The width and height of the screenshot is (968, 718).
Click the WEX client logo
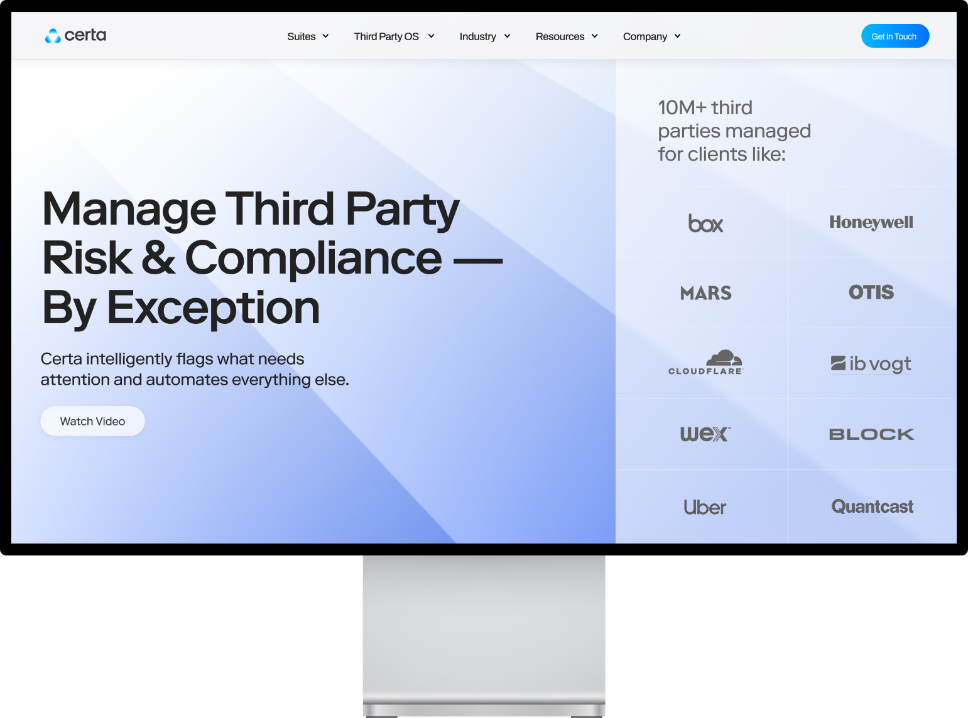click(705, 434)
